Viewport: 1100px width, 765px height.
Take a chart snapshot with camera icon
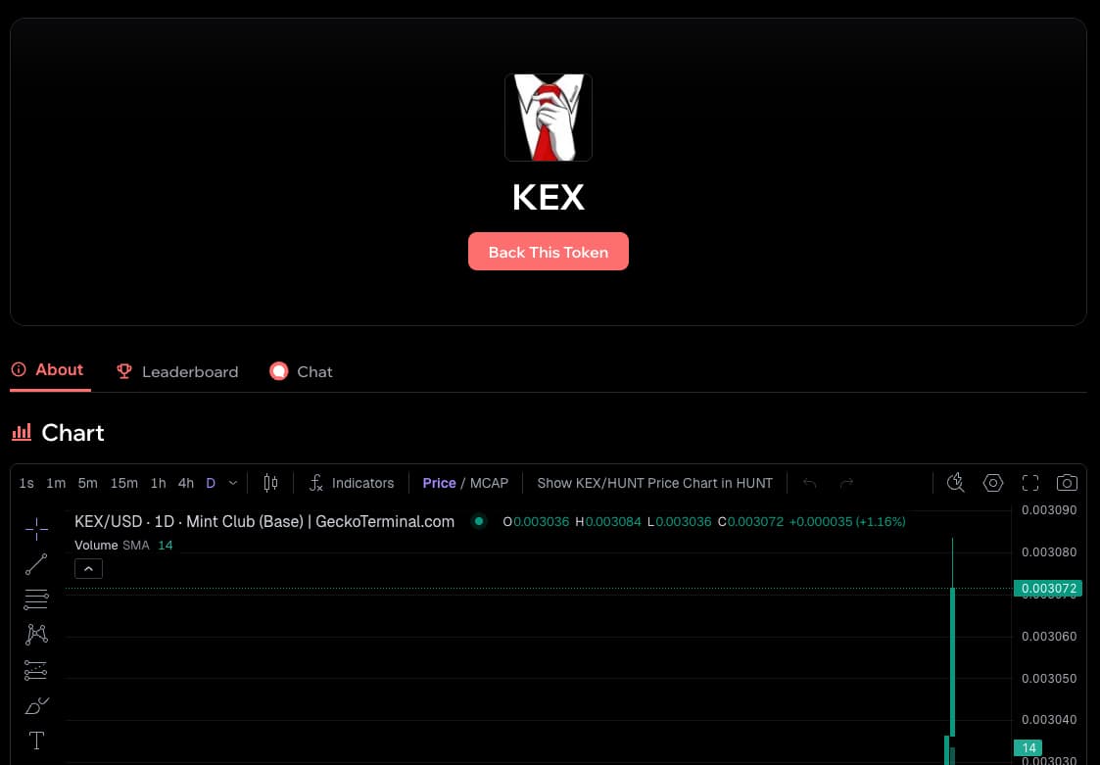[1067, 483]
